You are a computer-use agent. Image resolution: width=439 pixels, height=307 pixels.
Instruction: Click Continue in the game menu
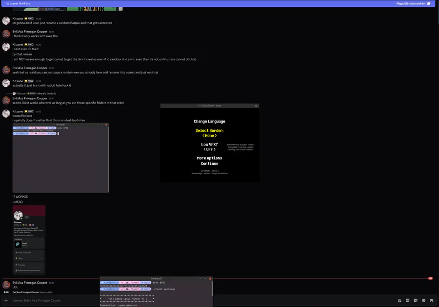click(209, 163)
